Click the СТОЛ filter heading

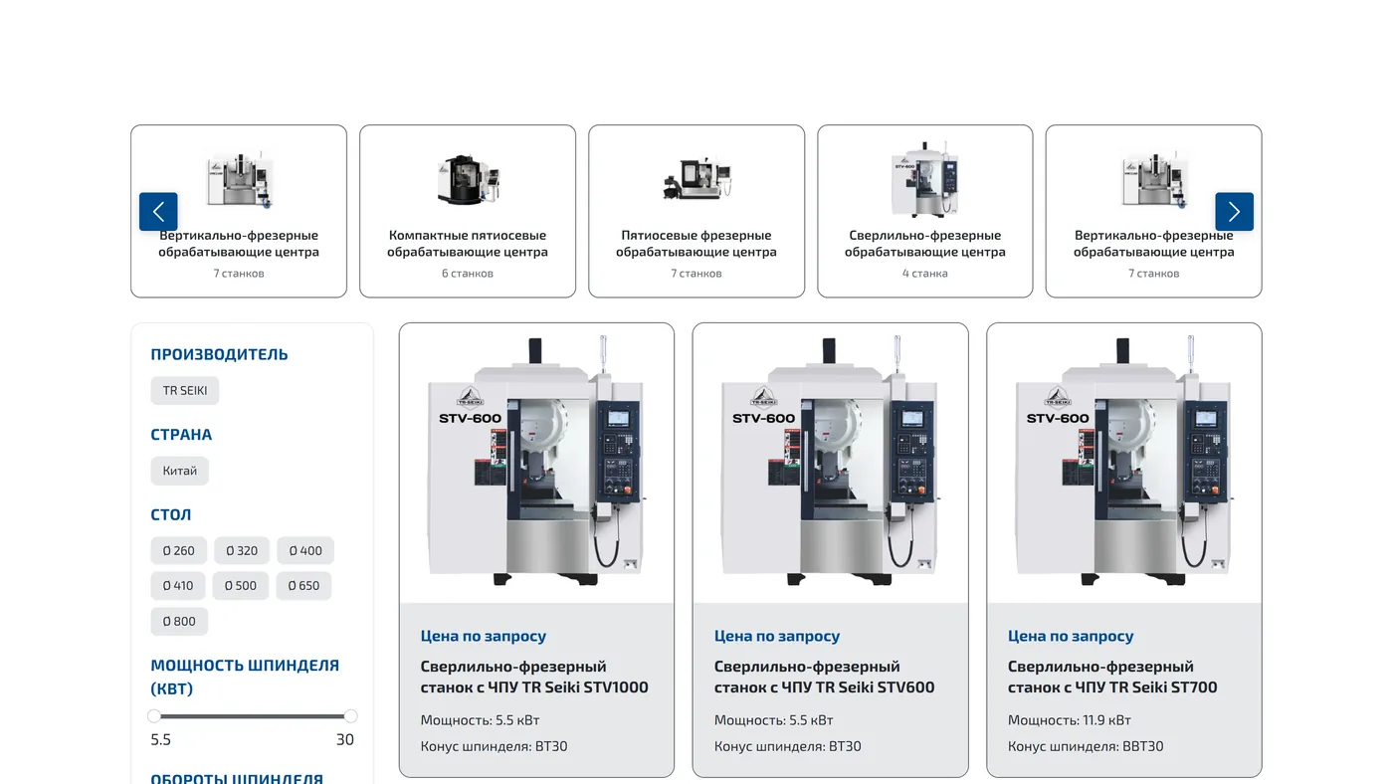pyautogui.click(x=171, y=514)
